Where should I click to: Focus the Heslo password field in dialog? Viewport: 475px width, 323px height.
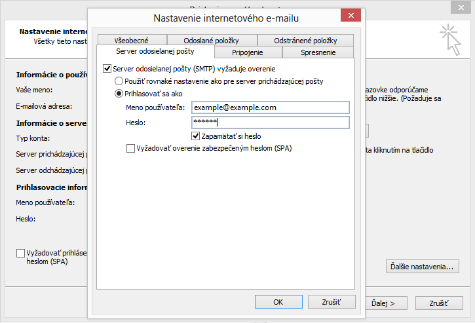tap(270, 123)
